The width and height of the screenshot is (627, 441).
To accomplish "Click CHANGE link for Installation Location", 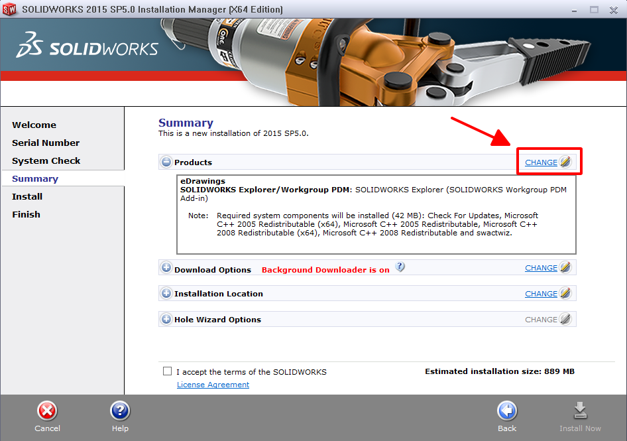I will 541,294.
